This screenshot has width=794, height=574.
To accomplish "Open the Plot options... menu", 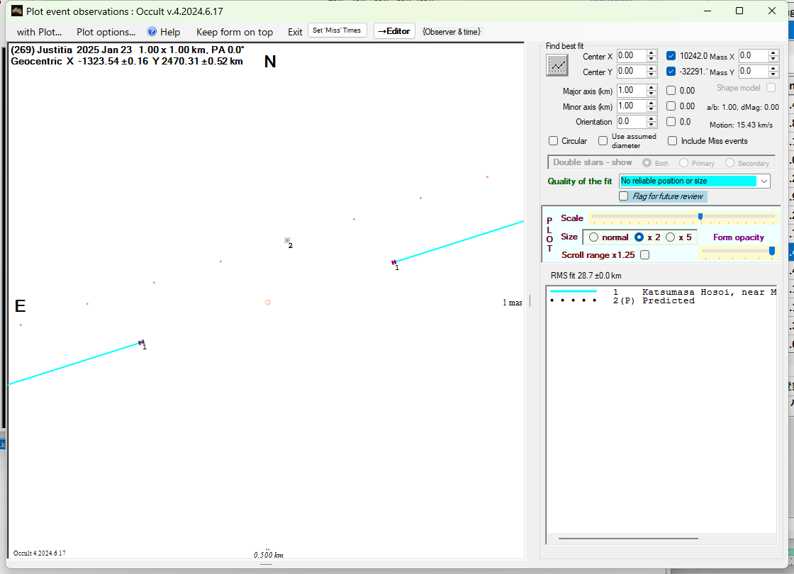I will pyautogui.click(x=106, y=32).
